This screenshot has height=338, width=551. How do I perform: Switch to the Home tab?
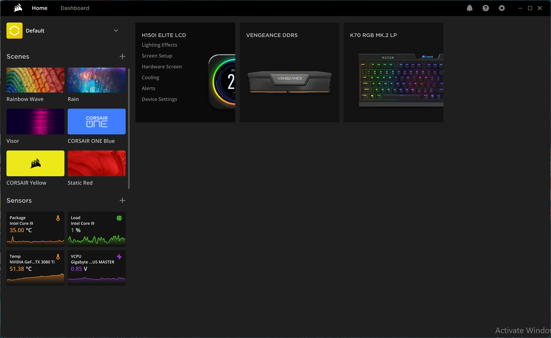pos(40,8)
